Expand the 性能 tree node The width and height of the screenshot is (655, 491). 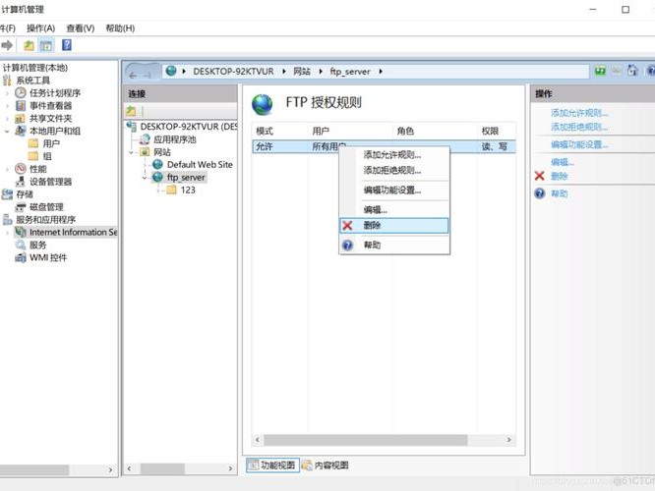coord(7,169)
